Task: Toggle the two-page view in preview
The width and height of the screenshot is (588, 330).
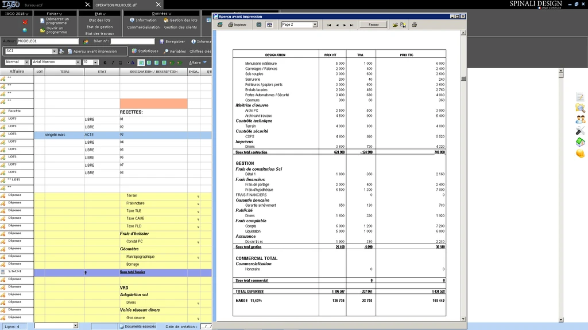Action: point(270,25)
